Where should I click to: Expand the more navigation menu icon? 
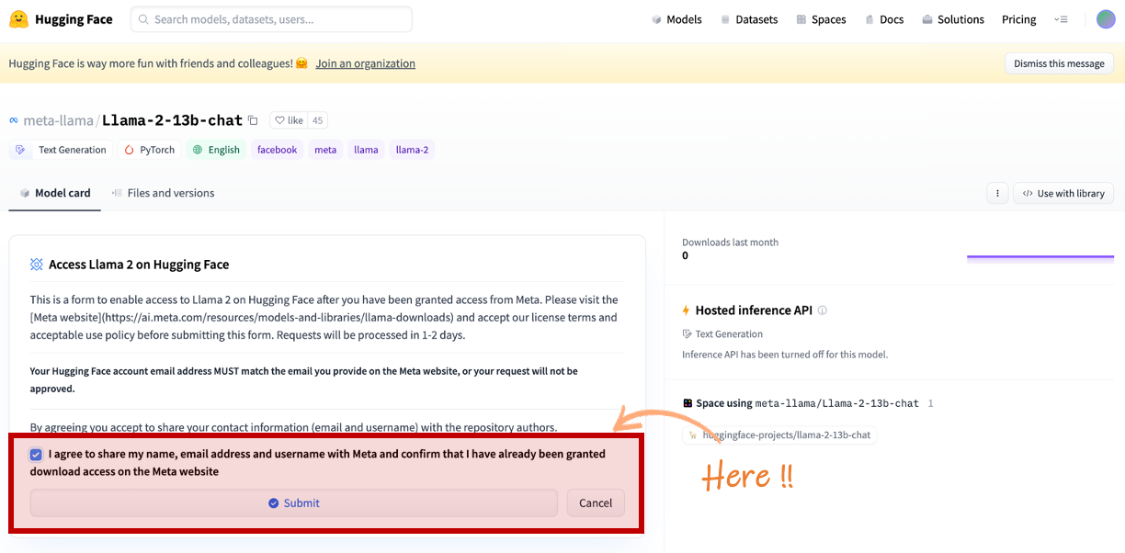[x=1062, y=19]
